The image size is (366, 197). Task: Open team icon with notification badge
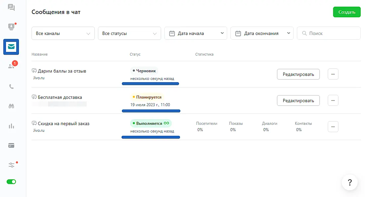pyautogui.click(x=11, y=66)
